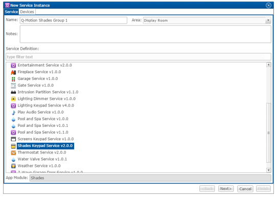
Task: Click into the Notes text area
Action: [145, 34]
